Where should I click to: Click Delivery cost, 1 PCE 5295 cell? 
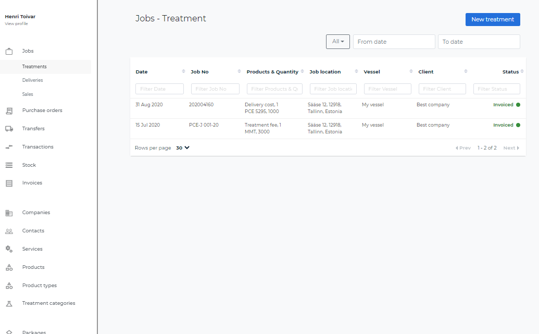(x=261, y=108)
